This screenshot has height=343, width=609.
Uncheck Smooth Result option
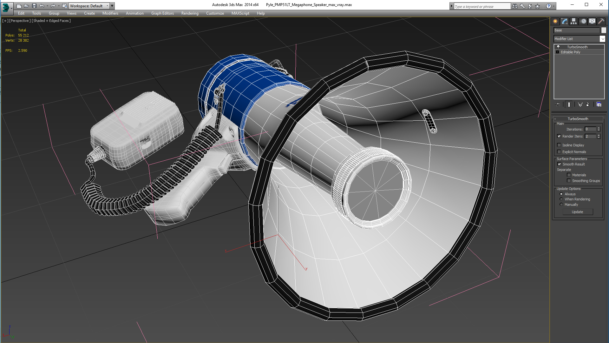pos(559,164)
